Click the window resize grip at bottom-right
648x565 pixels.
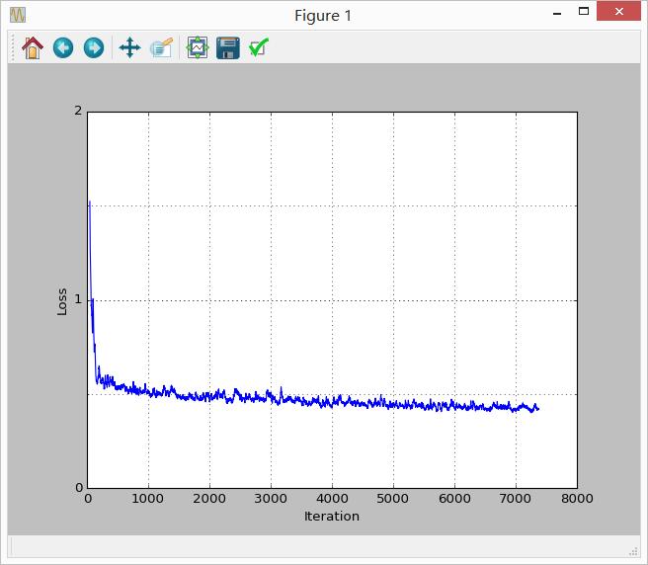[x=634, y=550]
